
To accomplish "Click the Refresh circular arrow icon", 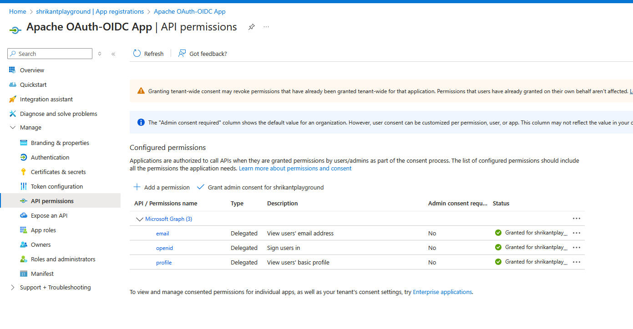I will pyautogui.click(x=137, y=54).
